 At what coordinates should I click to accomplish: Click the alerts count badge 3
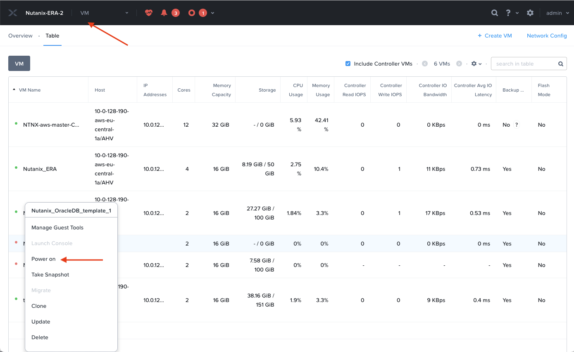pos(176,13)
